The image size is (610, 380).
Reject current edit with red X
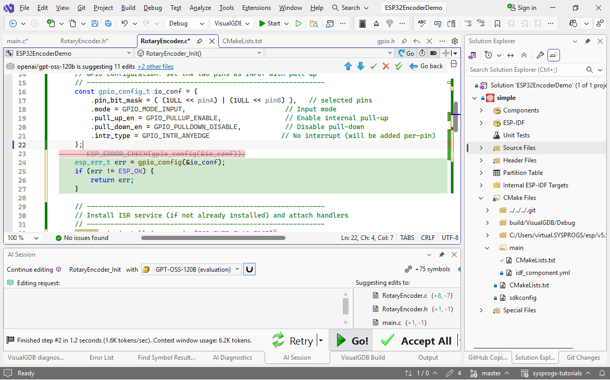386,66
